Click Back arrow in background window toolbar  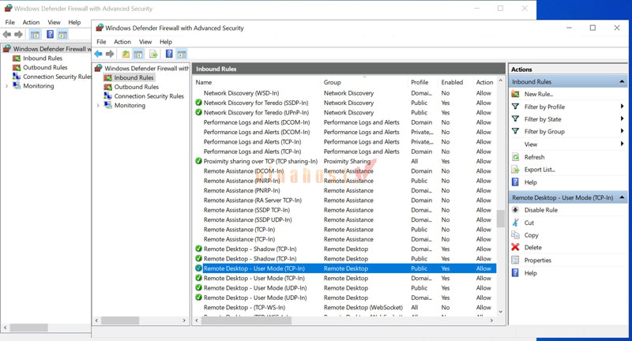pos(7,35)
